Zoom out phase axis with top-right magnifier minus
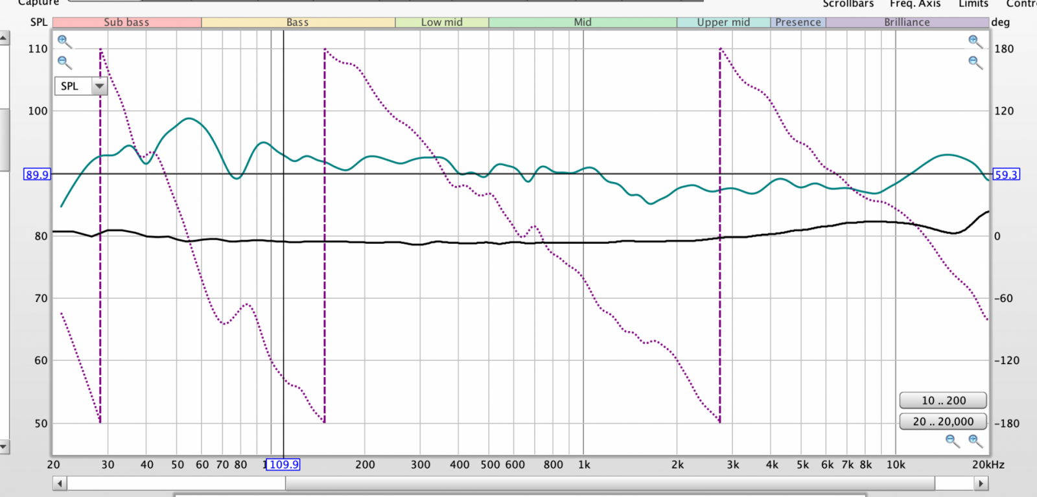This screenshot has height=497, width=1037. pos(975,62)
